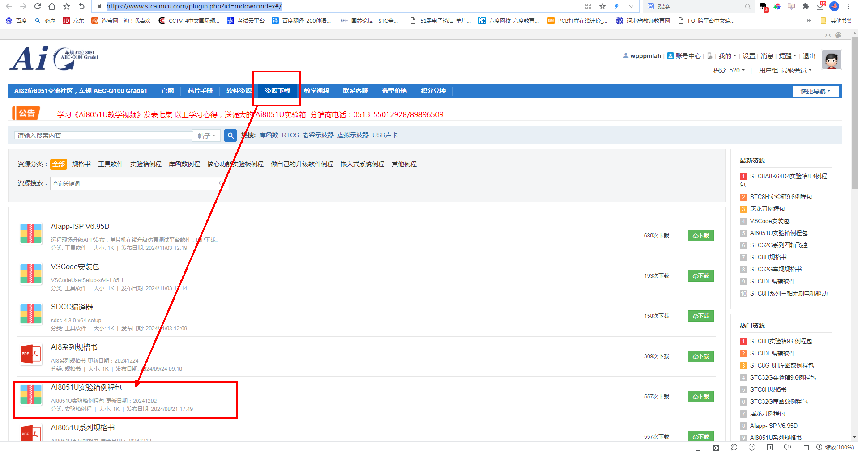The height and width of the screenshot is (452, 858).
Task: Click the trash icon in browser status bar
Action: [x=770, y=447]
